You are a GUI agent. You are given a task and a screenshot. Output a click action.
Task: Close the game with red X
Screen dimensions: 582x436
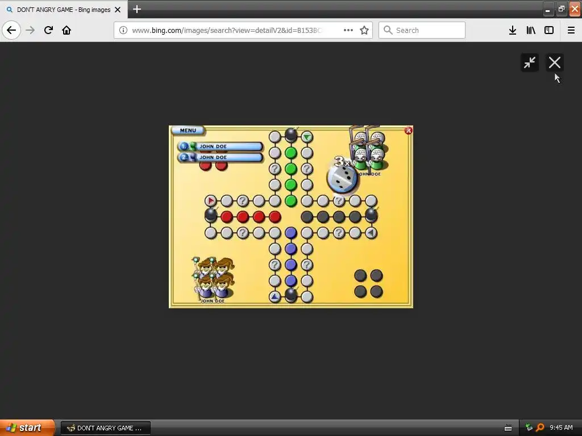coord(408,130)
